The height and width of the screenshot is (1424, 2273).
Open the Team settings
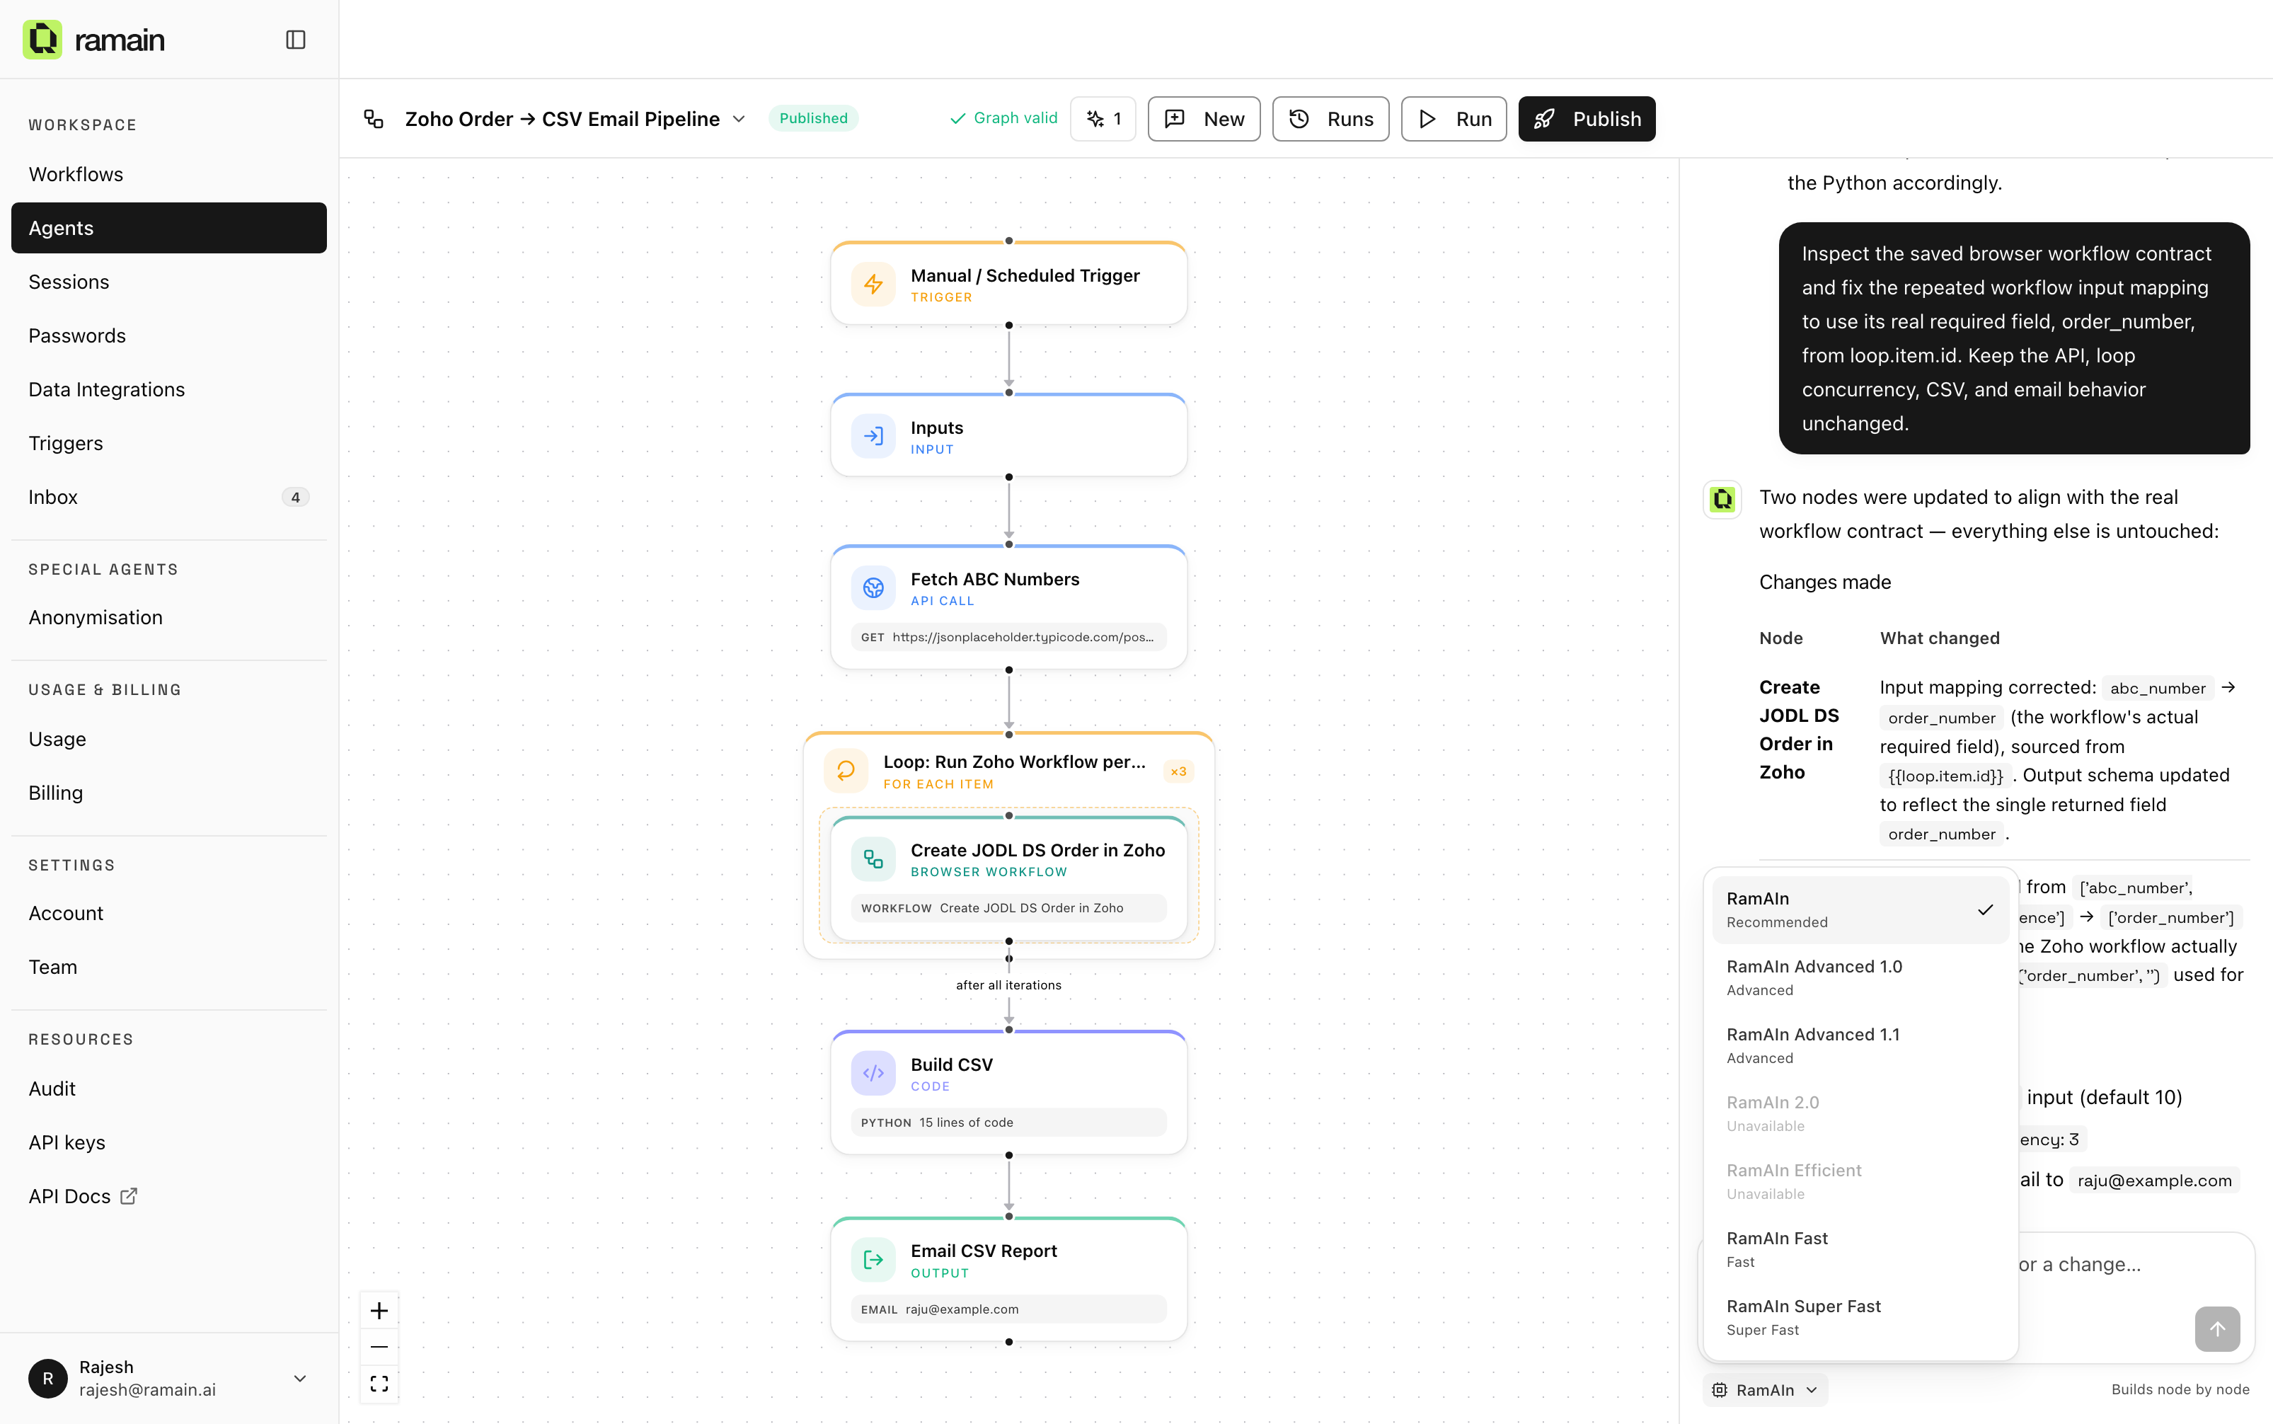click(x=168, y=967)
